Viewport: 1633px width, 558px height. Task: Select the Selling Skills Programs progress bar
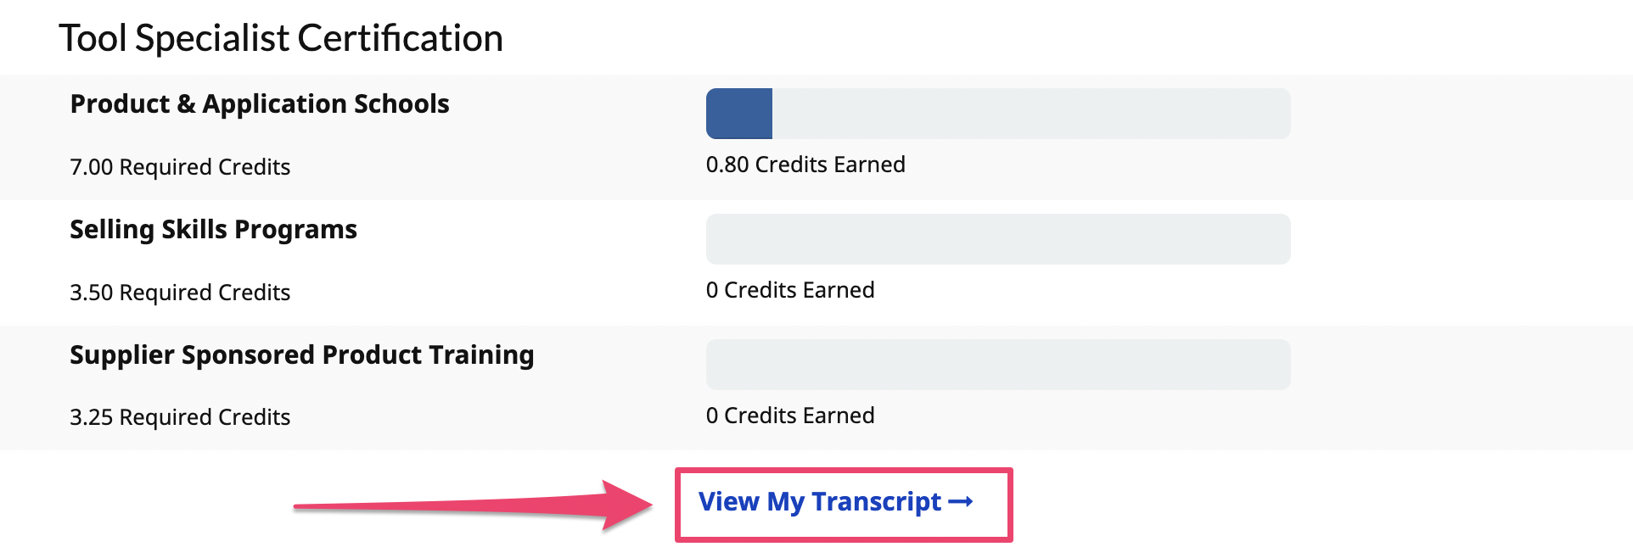[x=997, y=239]
